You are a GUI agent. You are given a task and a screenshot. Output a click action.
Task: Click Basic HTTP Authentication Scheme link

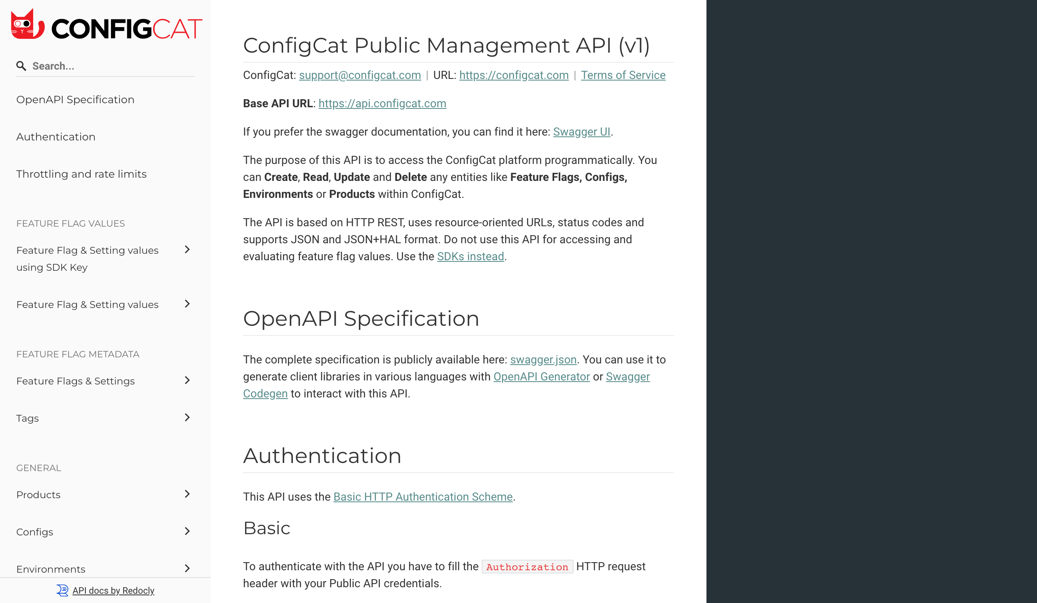coord(422,497)
